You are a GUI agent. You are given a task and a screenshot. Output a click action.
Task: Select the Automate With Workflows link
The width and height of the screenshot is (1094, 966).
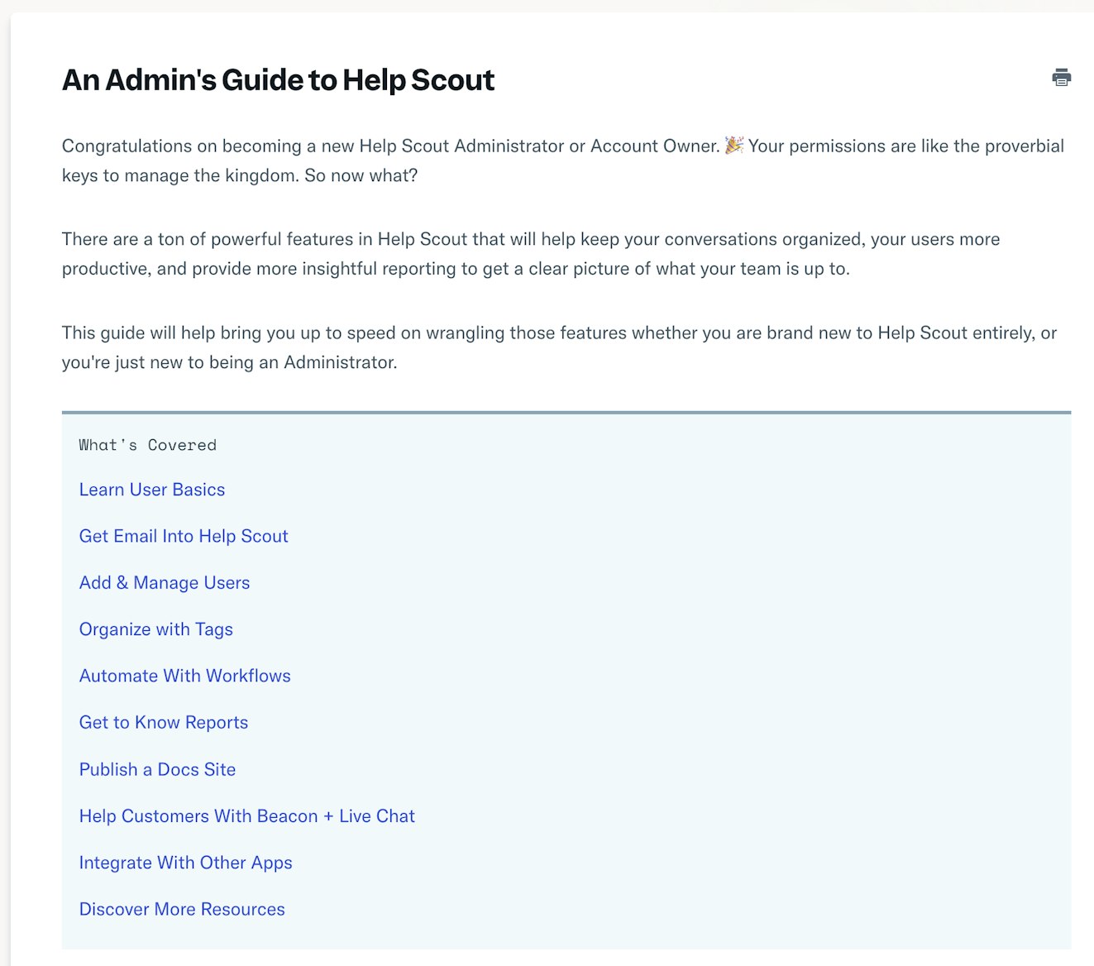pos(185,676)
